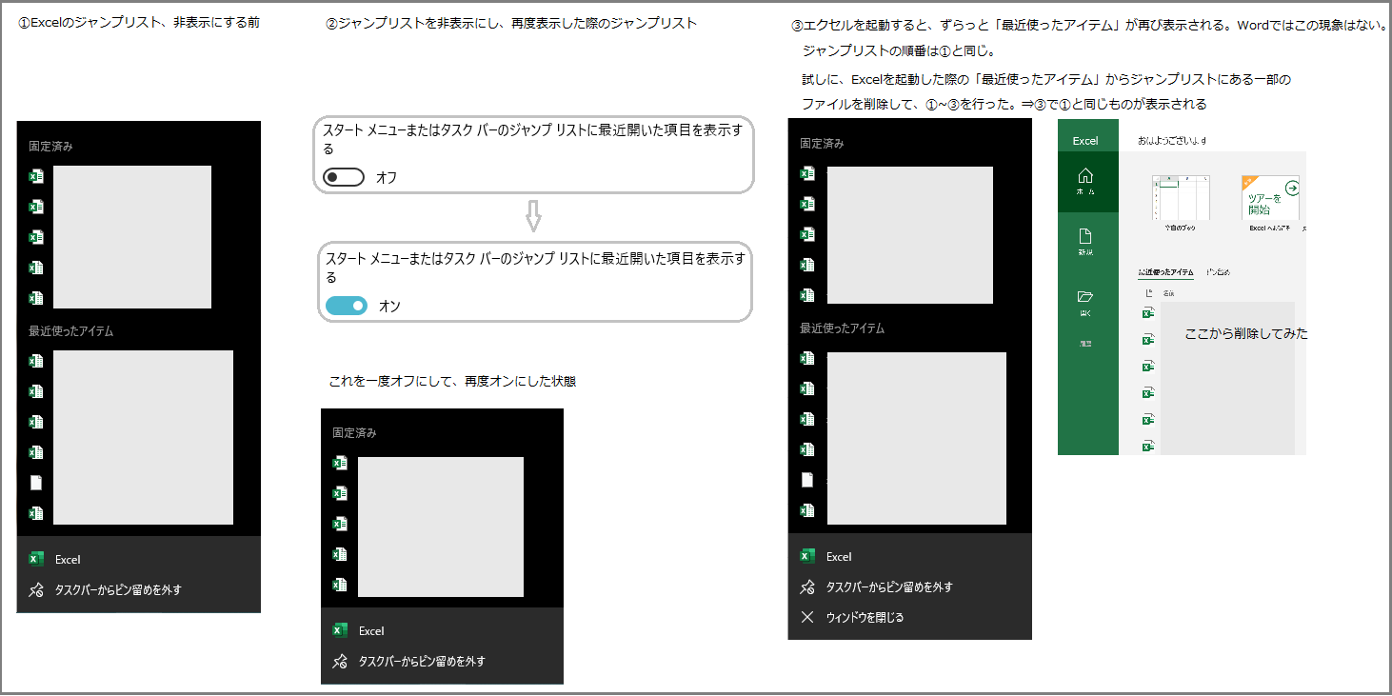Click the first pinned Excel file icon in the first jump list
1392x696 pixels.
(x=36, y=176)
